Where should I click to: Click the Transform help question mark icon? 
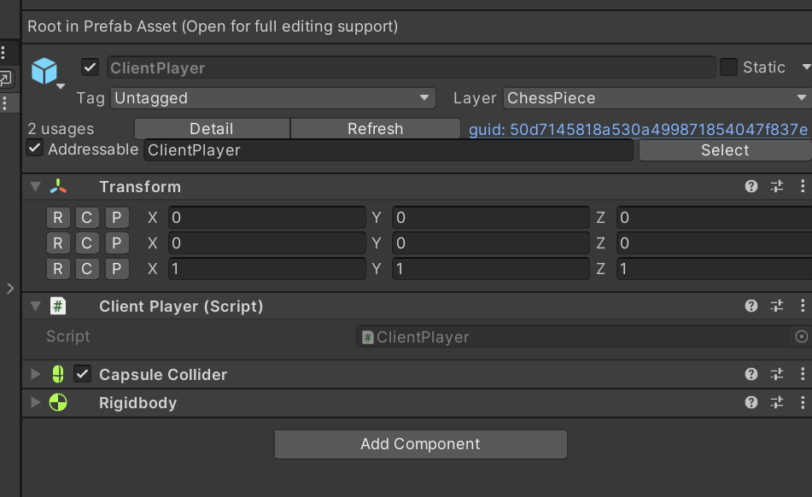[751, 186]
